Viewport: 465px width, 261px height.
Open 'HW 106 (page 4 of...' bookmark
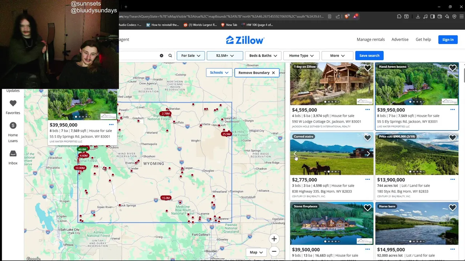point(257,25)
